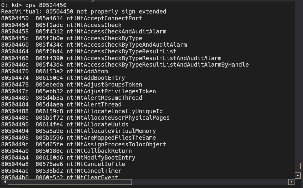Click the nt!NtAlertThread entry
The height and width of the screenshot is (188, 303).
pos(94,104)
